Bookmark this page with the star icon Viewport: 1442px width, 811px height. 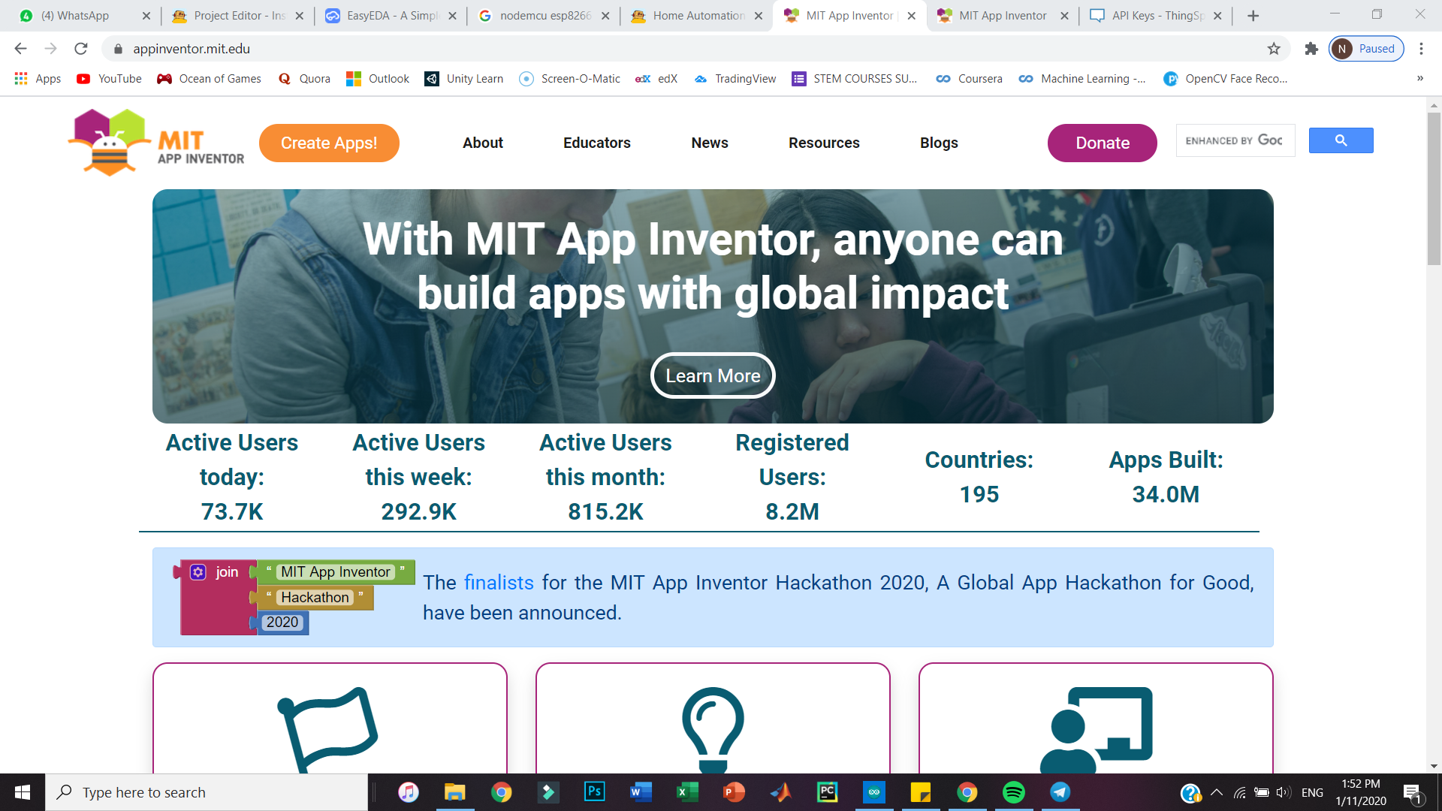pyautogui.click(x=1274, y=49)
